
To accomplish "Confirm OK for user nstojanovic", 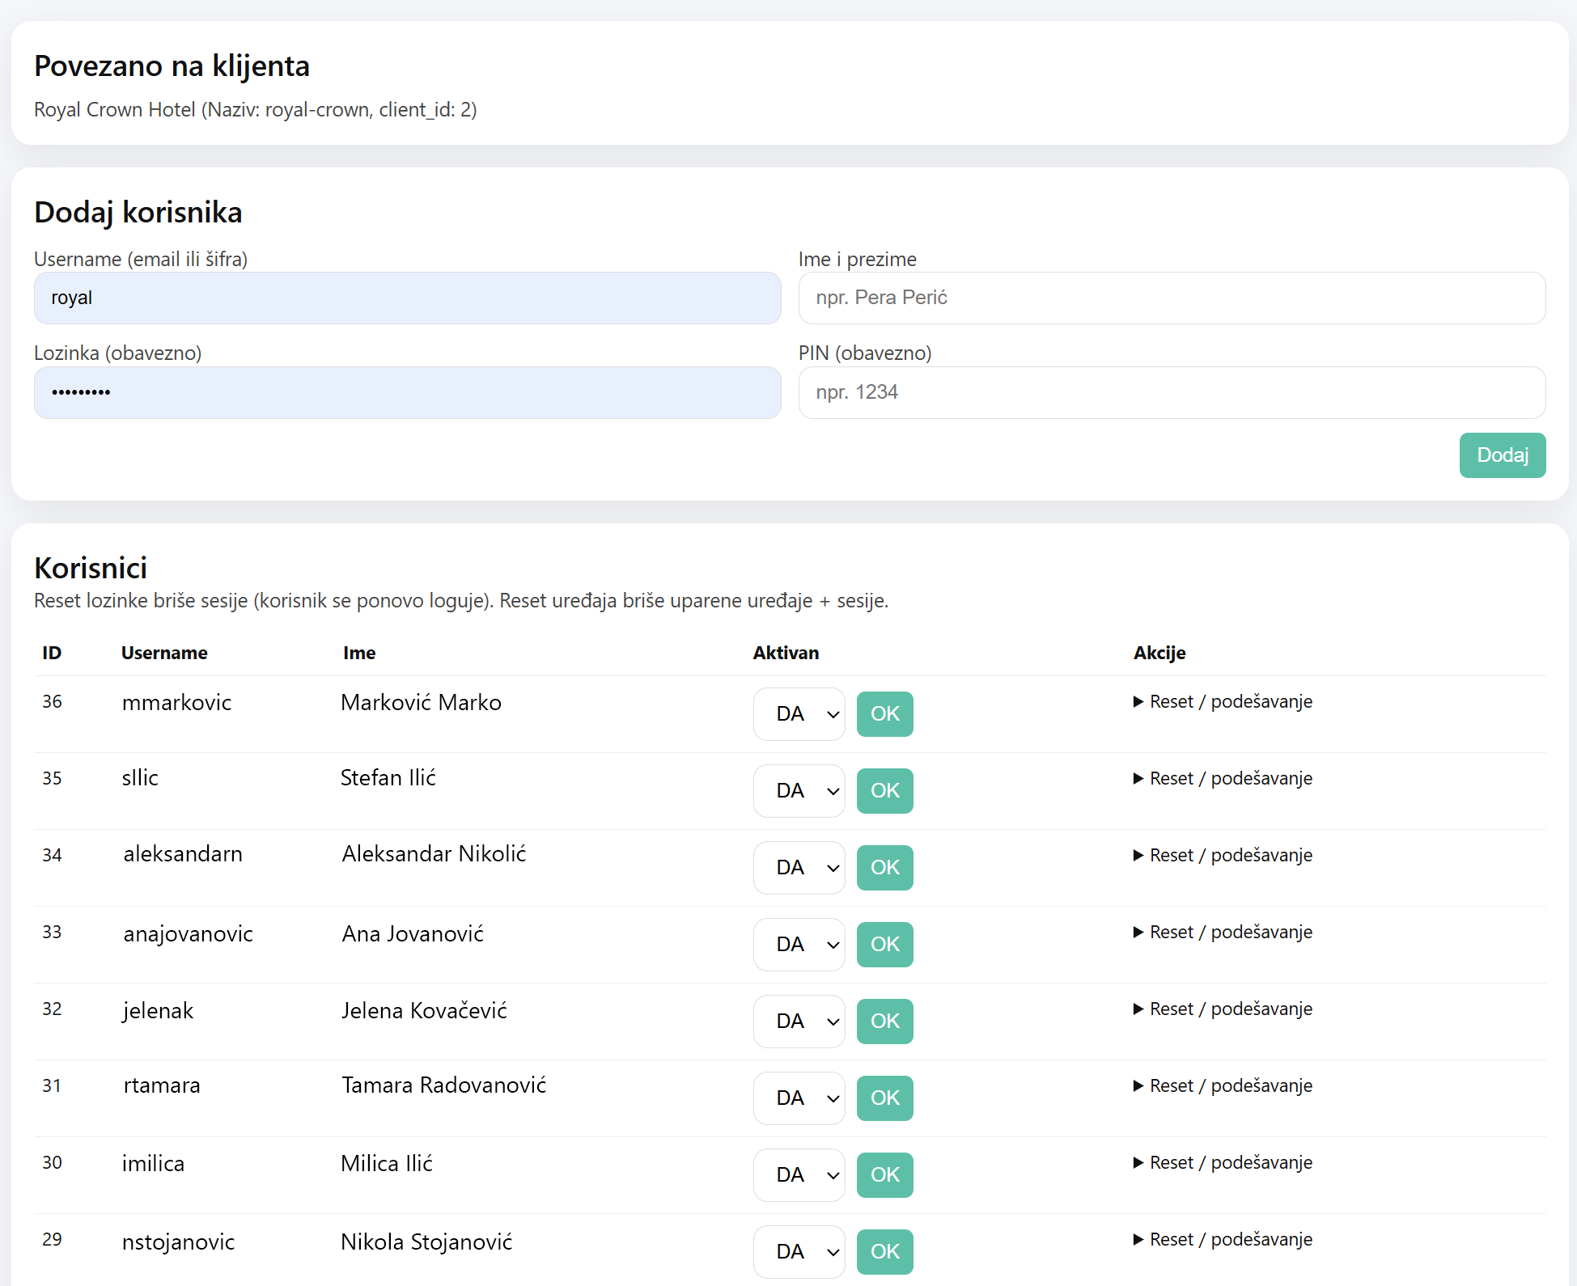I will click(884, 1252).
